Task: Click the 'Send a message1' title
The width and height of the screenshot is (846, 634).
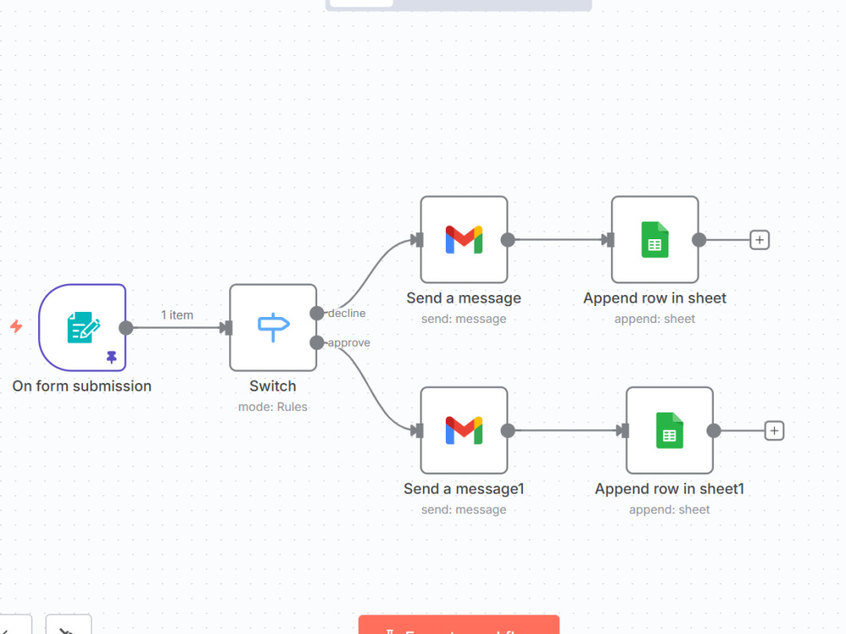Action: click(x=464, y=489)
